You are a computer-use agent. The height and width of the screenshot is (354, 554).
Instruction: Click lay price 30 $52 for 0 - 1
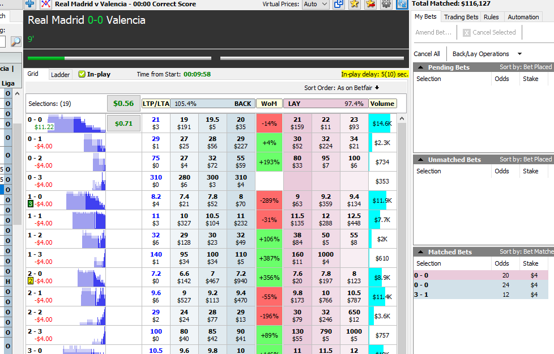pos(297,142)
